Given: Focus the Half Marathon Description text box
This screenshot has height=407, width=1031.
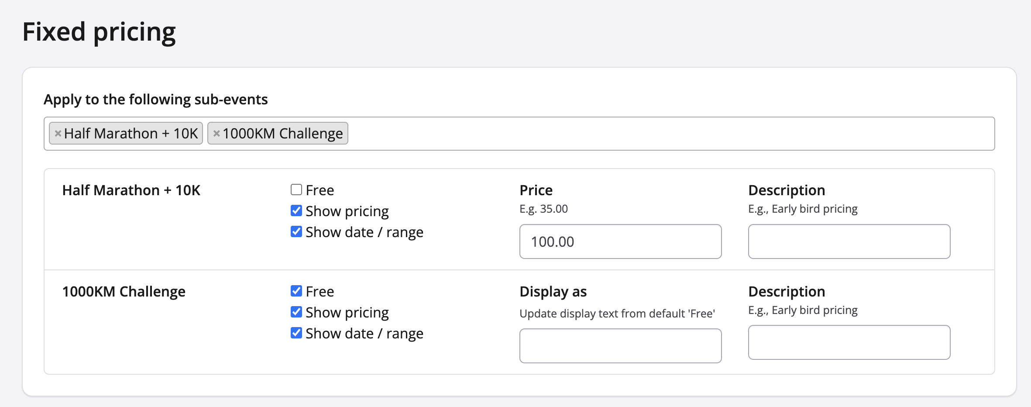Looking at the screenshot, I should coord(849,241).
